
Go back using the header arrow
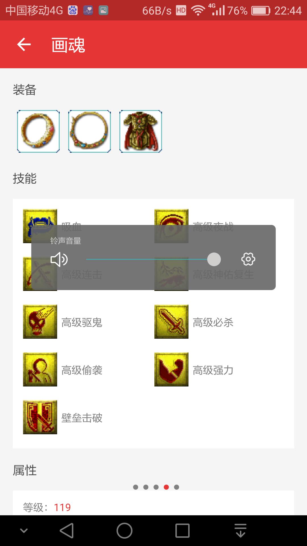tap(24, 44)
